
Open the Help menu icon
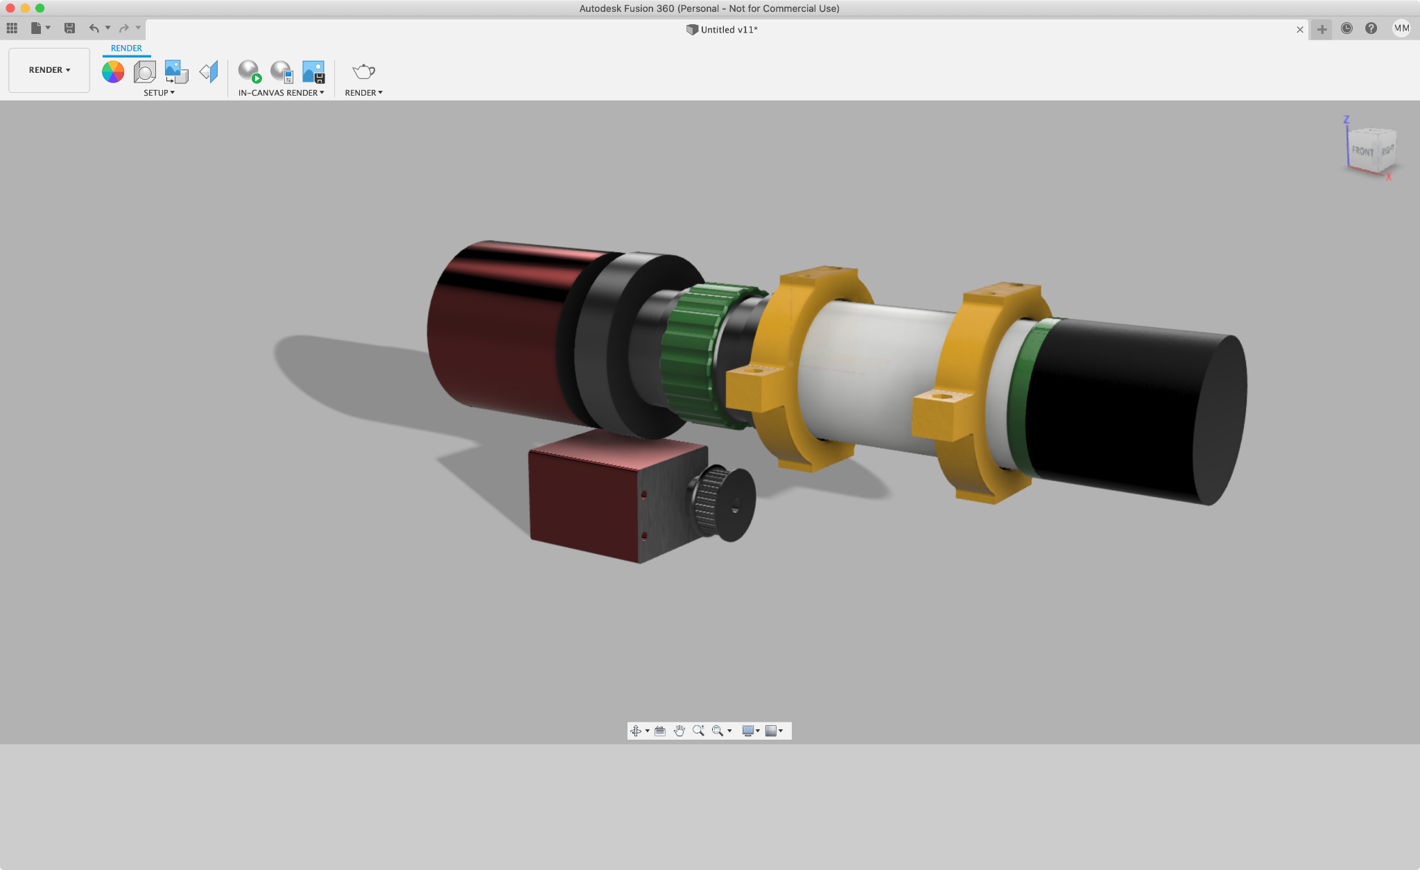(x=1371, y=28)
